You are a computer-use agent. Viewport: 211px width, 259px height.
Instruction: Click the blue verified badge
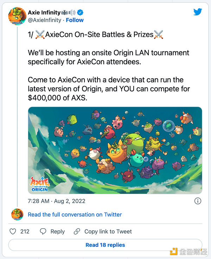[81, 12]
